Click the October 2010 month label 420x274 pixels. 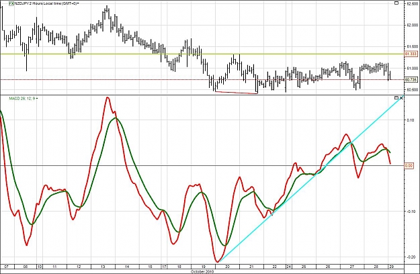point(202,271)
